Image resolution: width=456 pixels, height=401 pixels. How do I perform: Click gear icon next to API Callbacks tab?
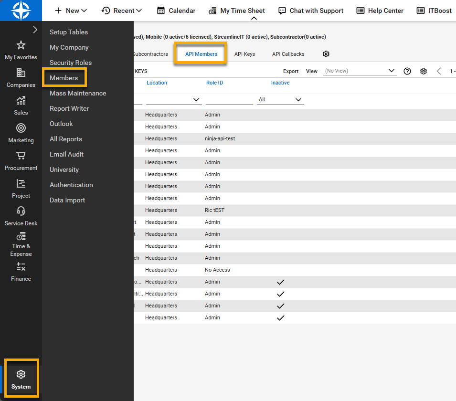(x=326, y=54)
